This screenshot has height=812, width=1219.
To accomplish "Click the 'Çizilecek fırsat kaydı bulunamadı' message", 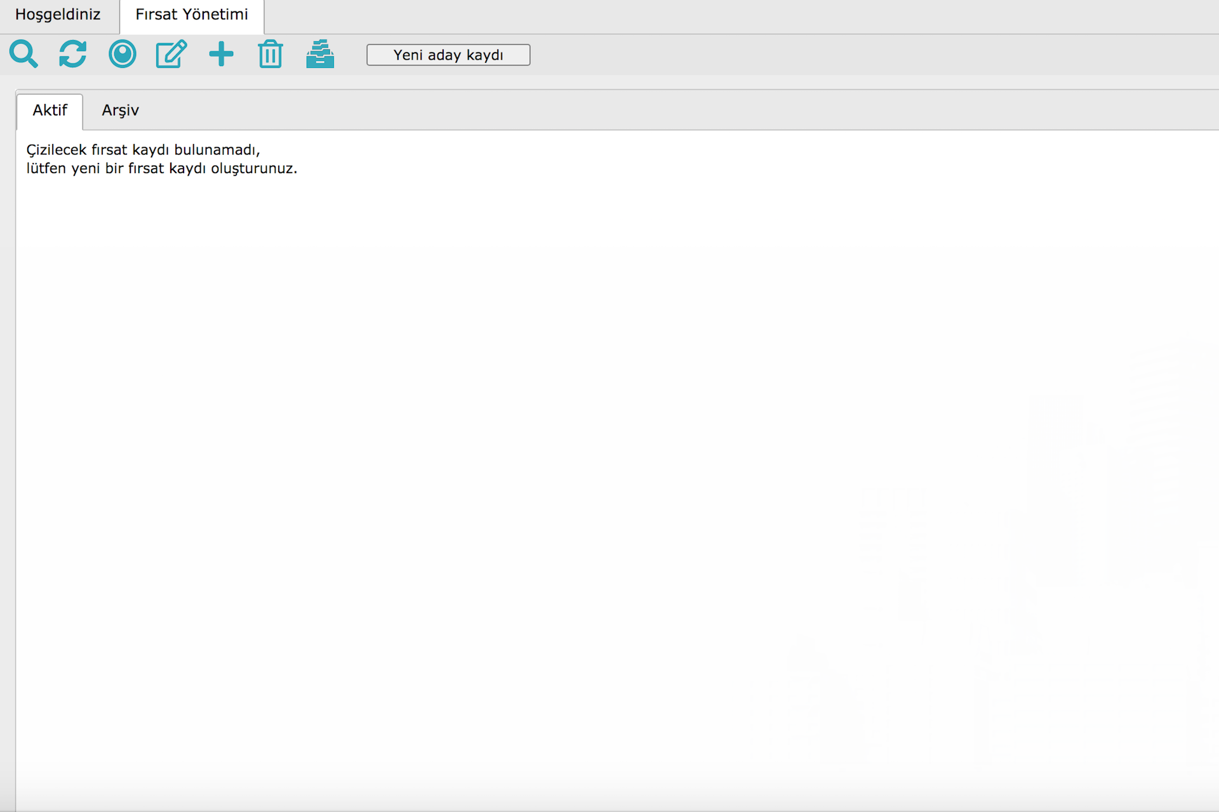I will coord(143,150).
